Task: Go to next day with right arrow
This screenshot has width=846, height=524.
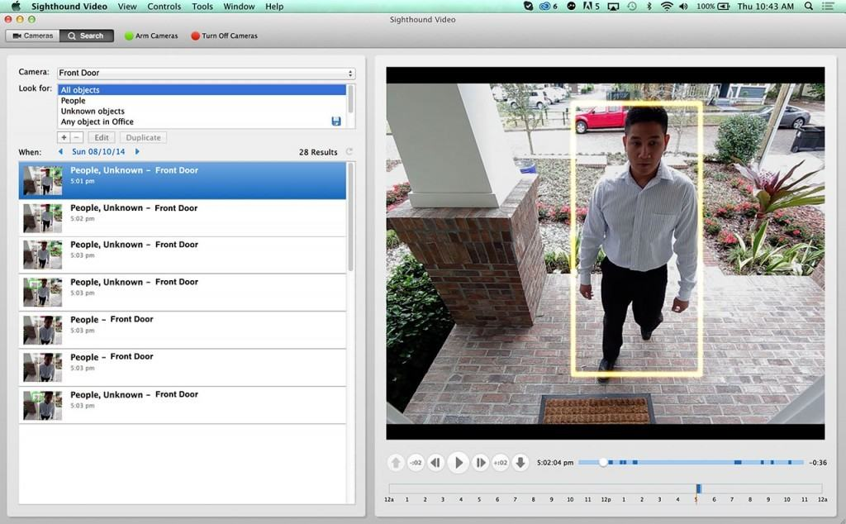Action: click(x=137, y=151)
